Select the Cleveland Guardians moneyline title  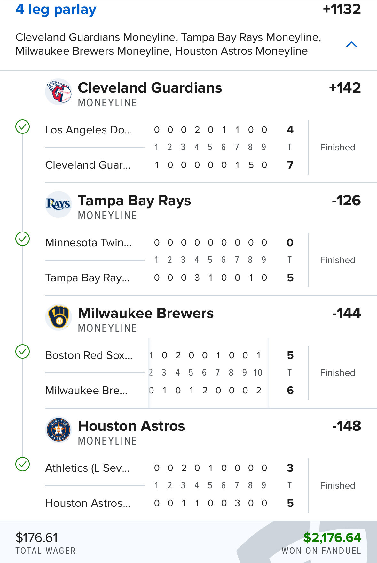[150, 88]
